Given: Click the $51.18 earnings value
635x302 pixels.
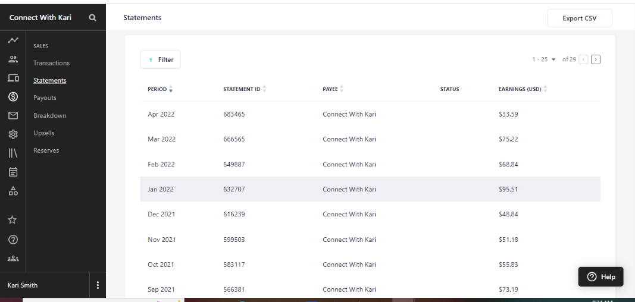Looking at the screenshot, I should (x=508, y=240).
